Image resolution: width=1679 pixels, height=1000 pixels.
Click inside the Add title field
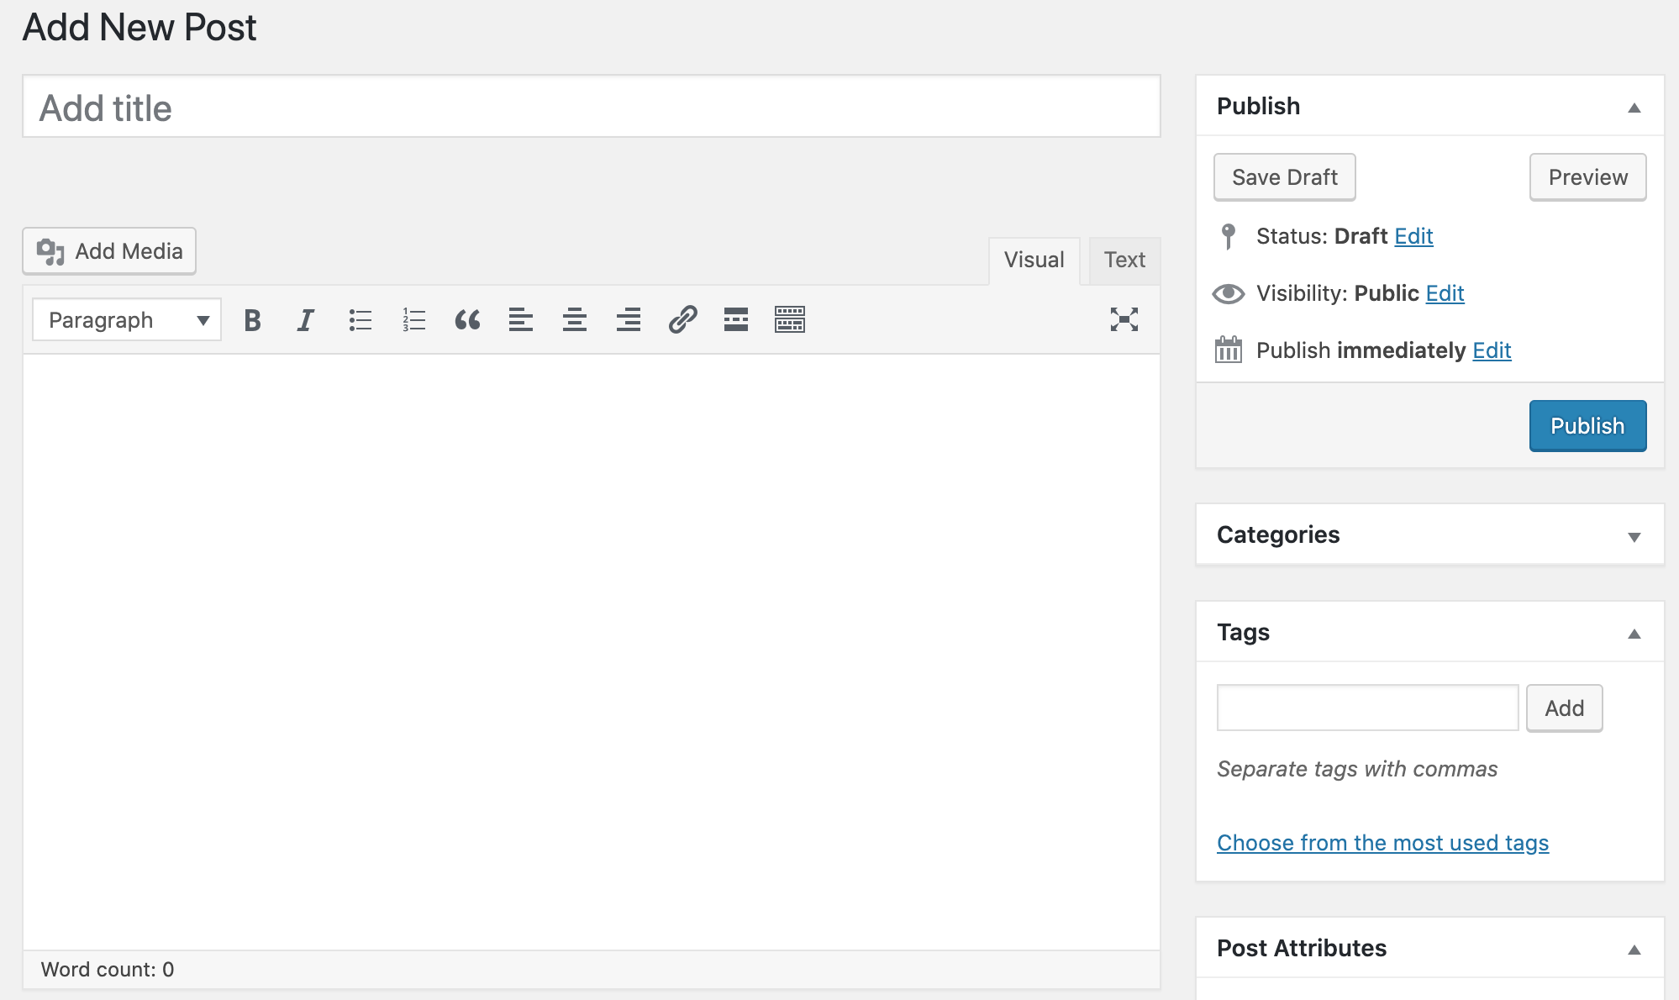tap(590, 107)
